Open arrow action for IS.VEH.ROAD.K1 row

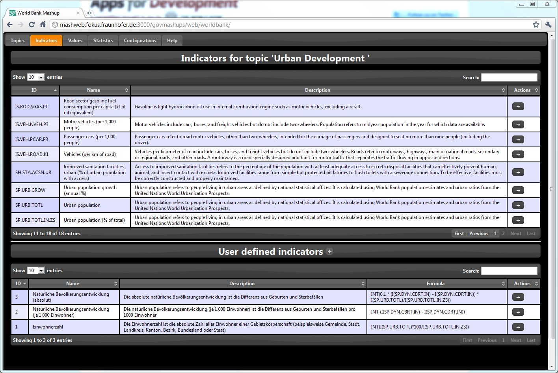pyautogui.click(x=518, y=154)
